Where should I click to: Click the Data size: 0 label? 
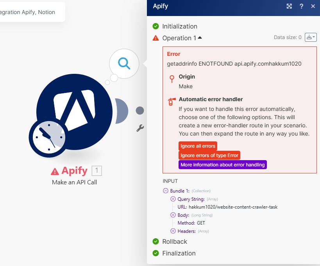click(x=288, y=37)
